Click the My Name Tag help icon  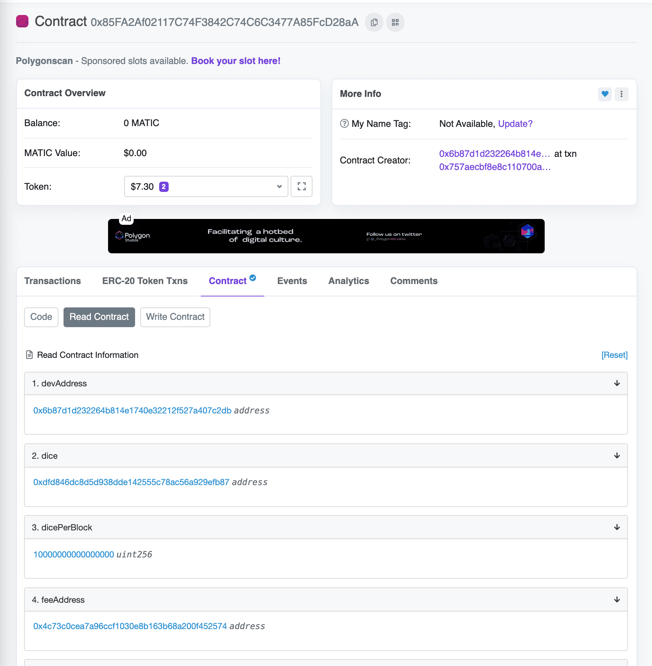tap(344, 124)
